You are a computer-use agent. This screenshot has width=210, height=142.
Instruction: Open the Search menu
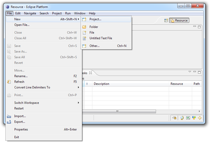click(44, 13)
